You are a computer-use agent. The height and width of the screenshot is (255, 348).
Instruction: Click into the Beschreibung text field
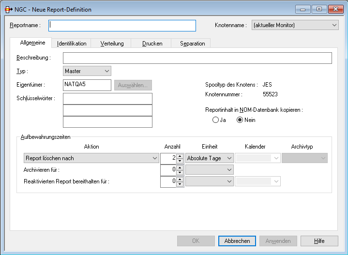pyautogui.click(x=197, y=58)
